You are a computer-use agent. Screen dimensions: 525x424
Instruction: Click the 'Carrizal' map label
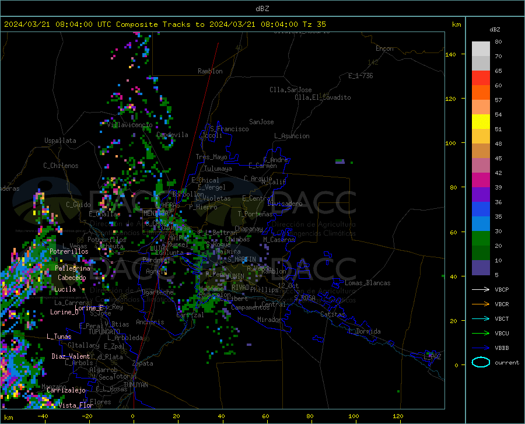190,315
